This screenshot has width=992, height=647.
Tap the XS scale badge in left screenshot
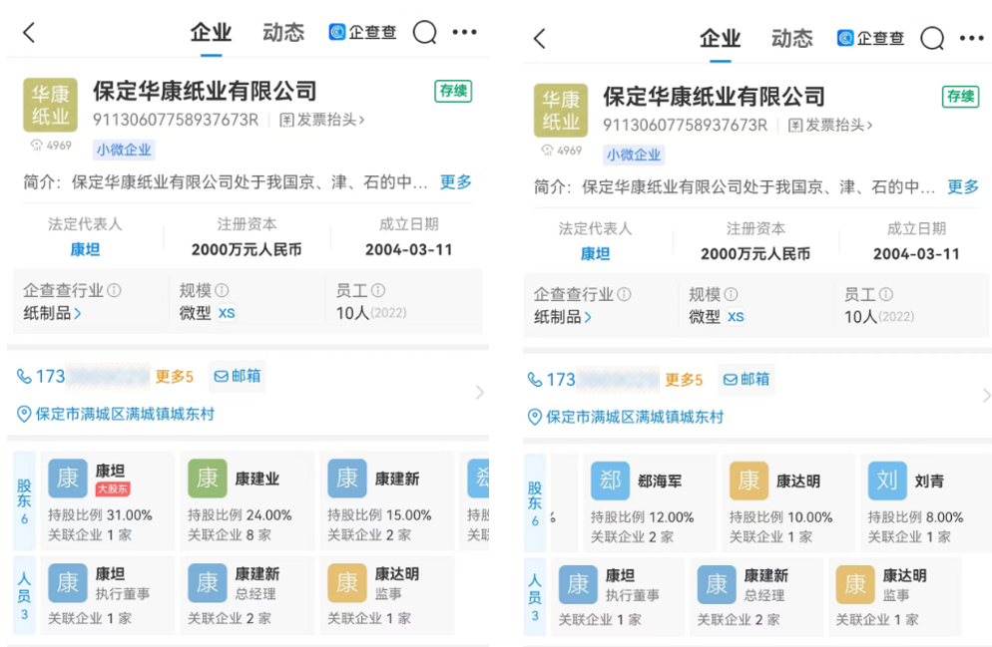click(226, 313)
